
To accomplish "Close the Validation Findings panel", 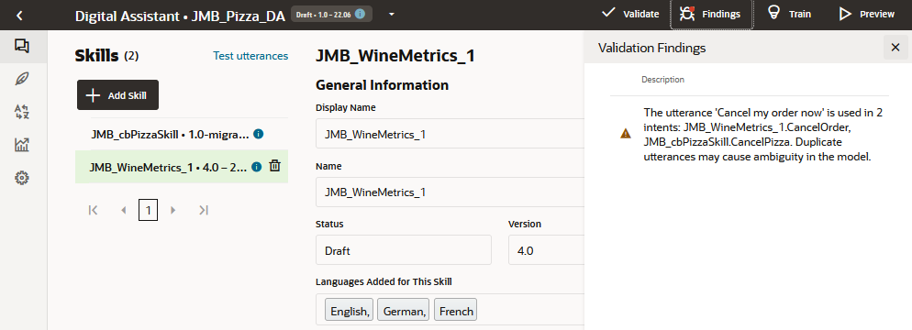I will click(895, 48).
